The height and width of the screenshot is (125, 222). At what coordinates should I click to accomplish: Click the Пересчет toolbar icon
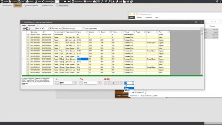pos(85,1)
